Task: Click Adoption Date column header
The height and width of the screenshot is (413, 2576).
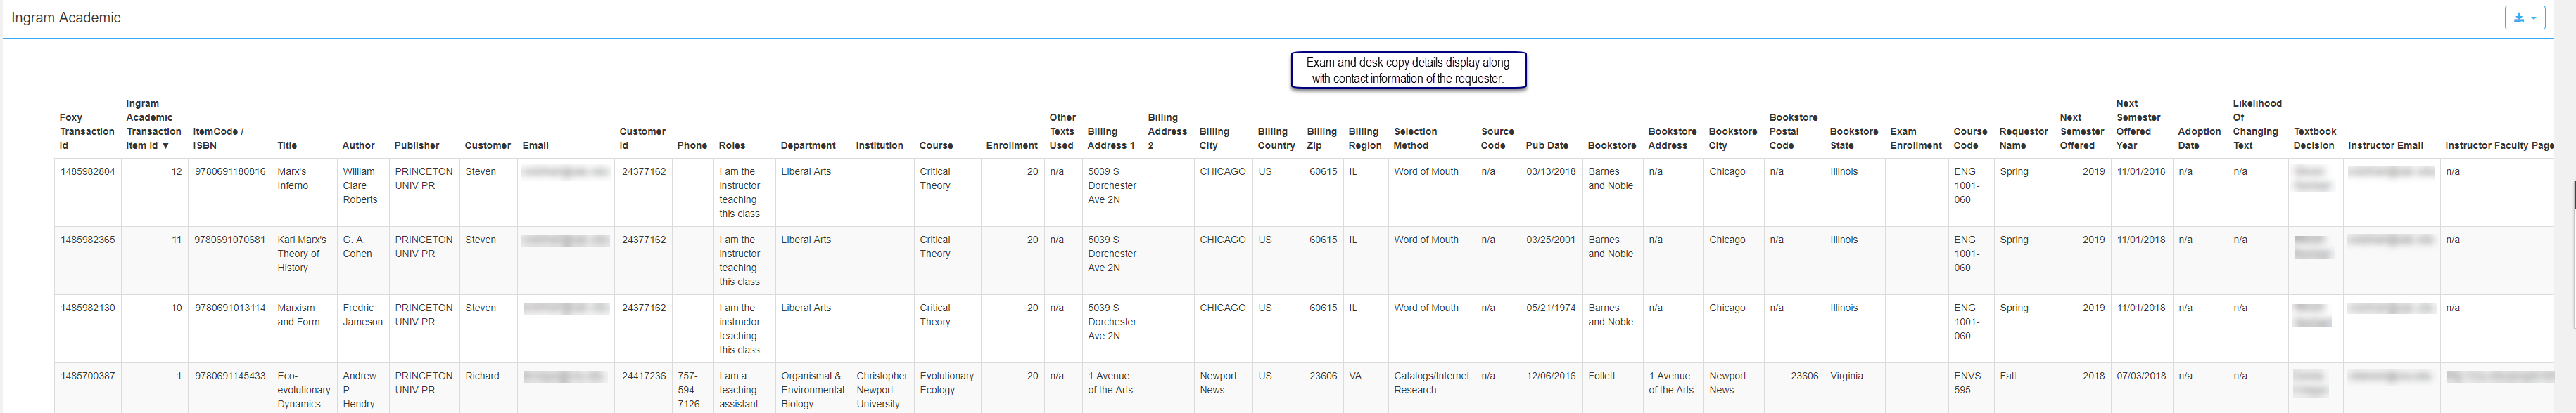Action: coord(2199,138)
